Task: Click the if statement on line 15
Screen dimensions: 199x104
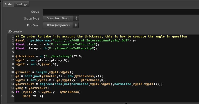Action: 48,92
